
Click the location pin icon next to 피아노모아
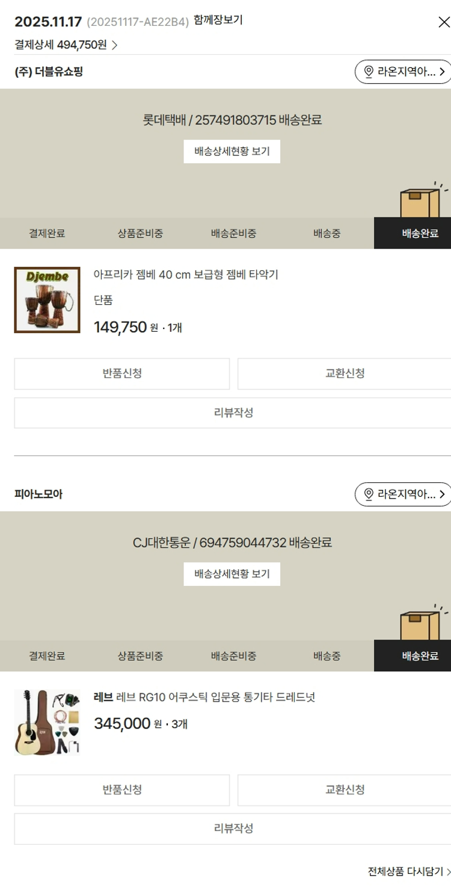tap(369, 494)
